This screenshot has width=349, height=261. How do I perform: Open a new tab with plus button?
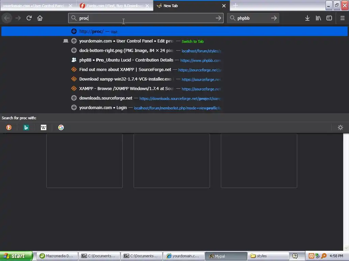(x=236, y=5)
